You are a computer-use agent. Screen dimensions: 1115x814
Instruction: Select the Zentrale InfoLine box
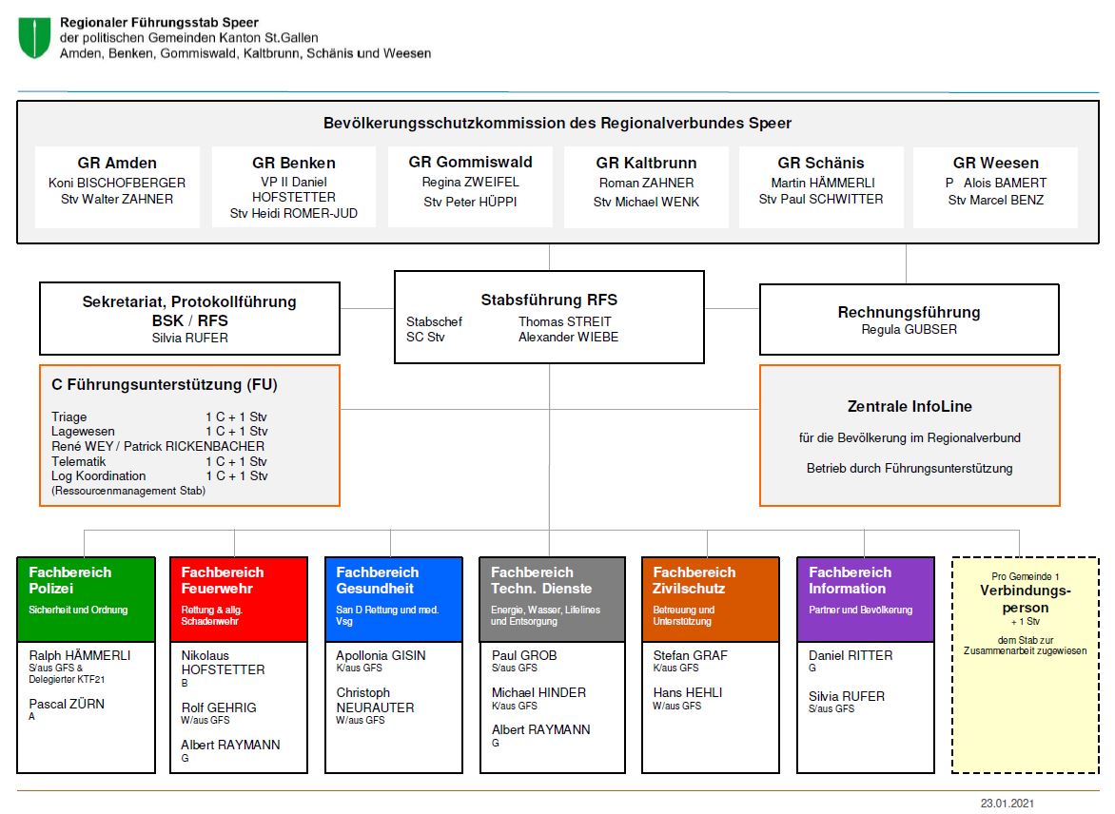(909, 436)
